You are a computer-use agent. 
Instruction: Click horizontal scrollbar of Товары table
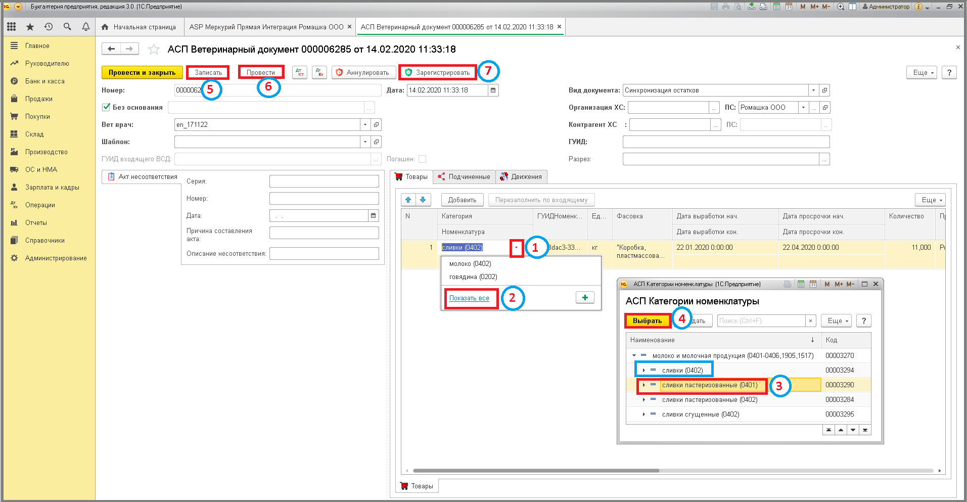[536, 471]
